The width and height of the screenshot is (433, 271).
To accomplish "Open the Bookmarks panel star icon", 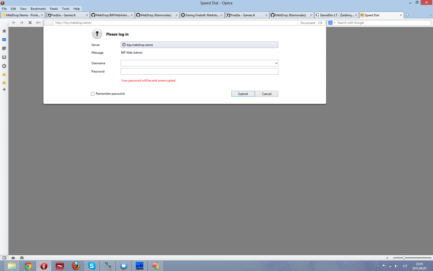I will (4, 31).
